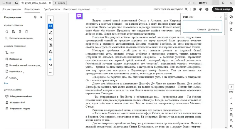Switch to the Преобразовать tab
Screen dimensions: 235x129
[x=52, y=9]
